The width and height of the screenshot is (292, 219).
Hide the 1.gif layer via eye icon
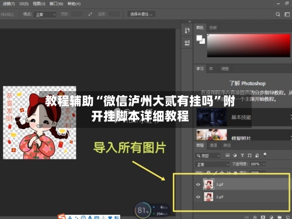tap(198, 185)
